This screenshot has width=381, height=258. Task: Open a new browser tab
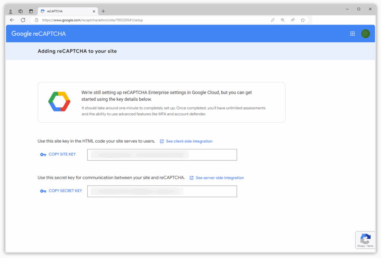[x=103, y=11]
